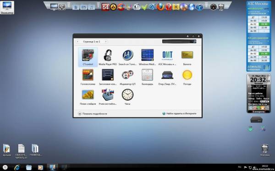Screen dimensions: 275x171
Task: Select the Индикатор ЦП gadget
Action: tap(127, 77)
